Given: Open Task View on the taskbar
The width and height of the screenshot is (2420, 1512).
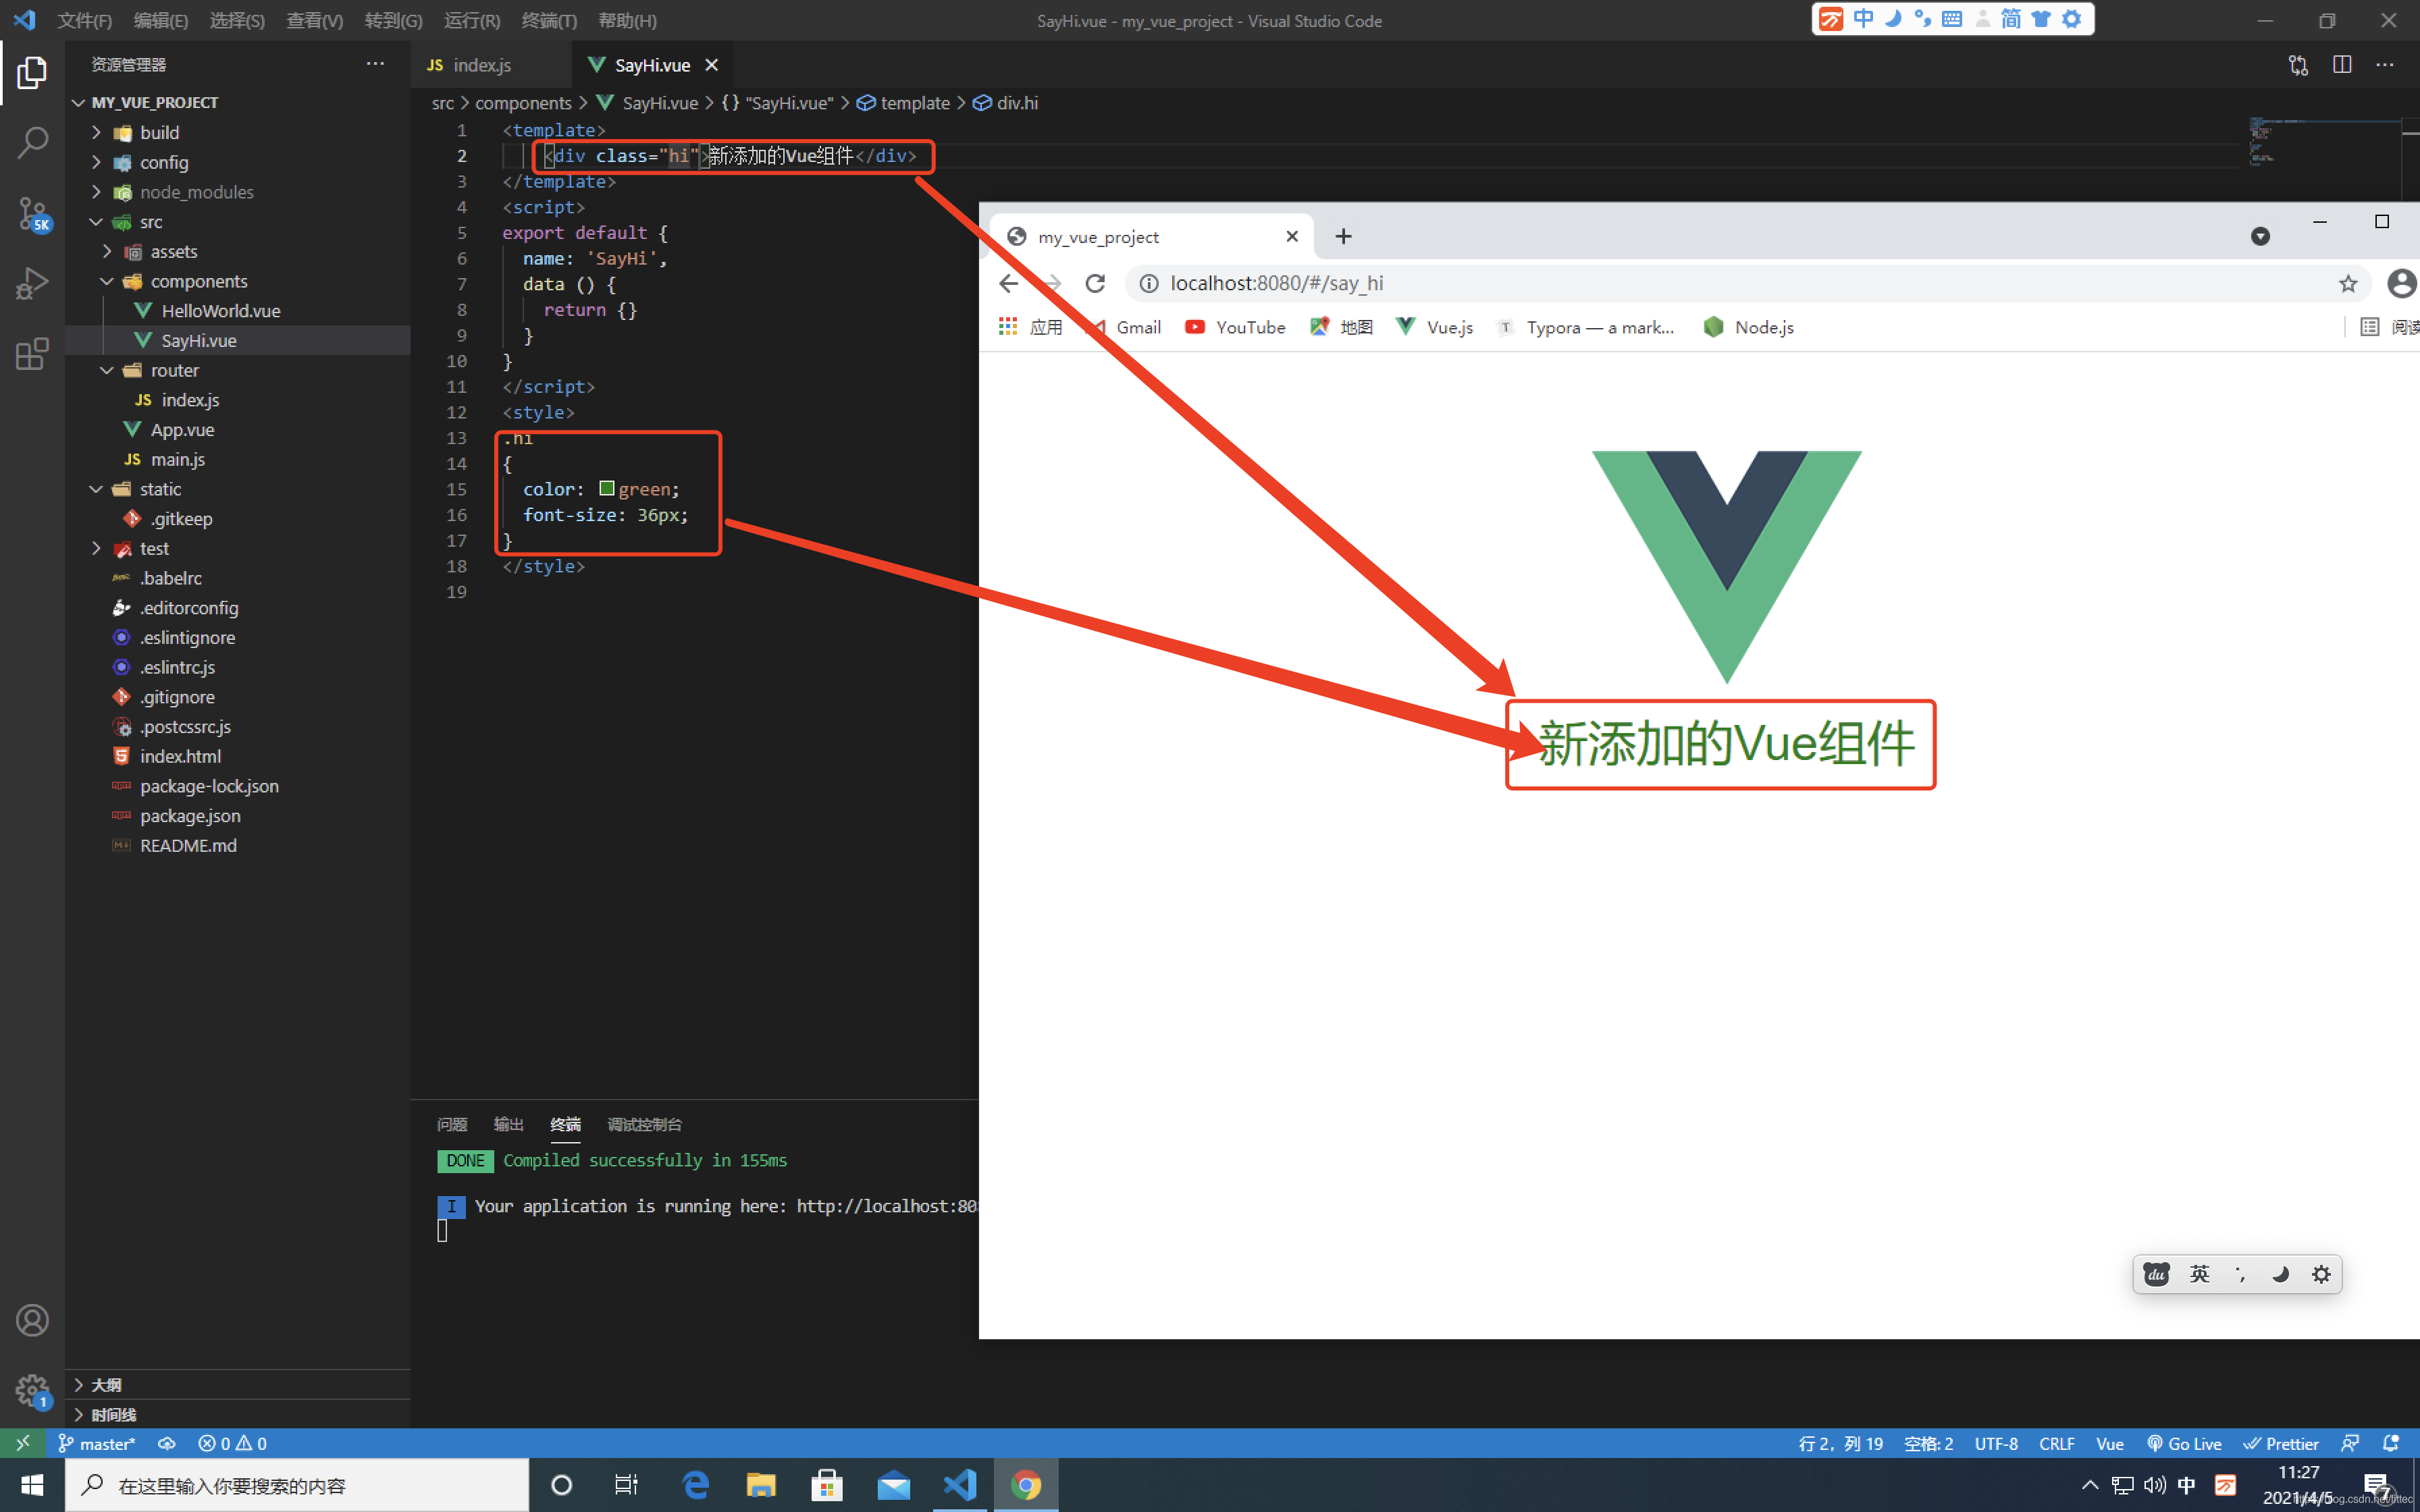Looking at the screenshot, I should tap(626, 1485).
